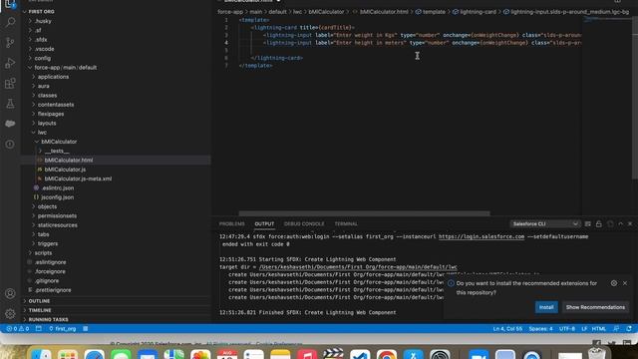Expand the .husky folder

point(43,21)
